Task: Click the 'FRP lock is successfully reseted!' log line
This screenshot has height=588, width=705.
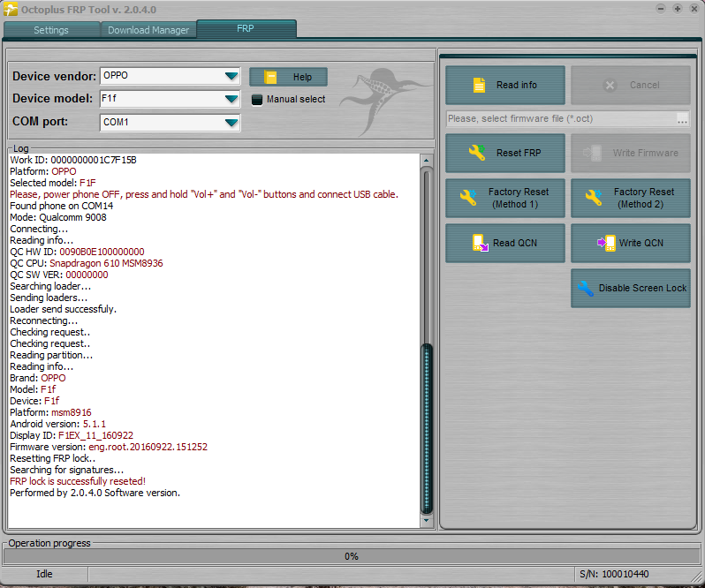Action: (x=78, y=481)
